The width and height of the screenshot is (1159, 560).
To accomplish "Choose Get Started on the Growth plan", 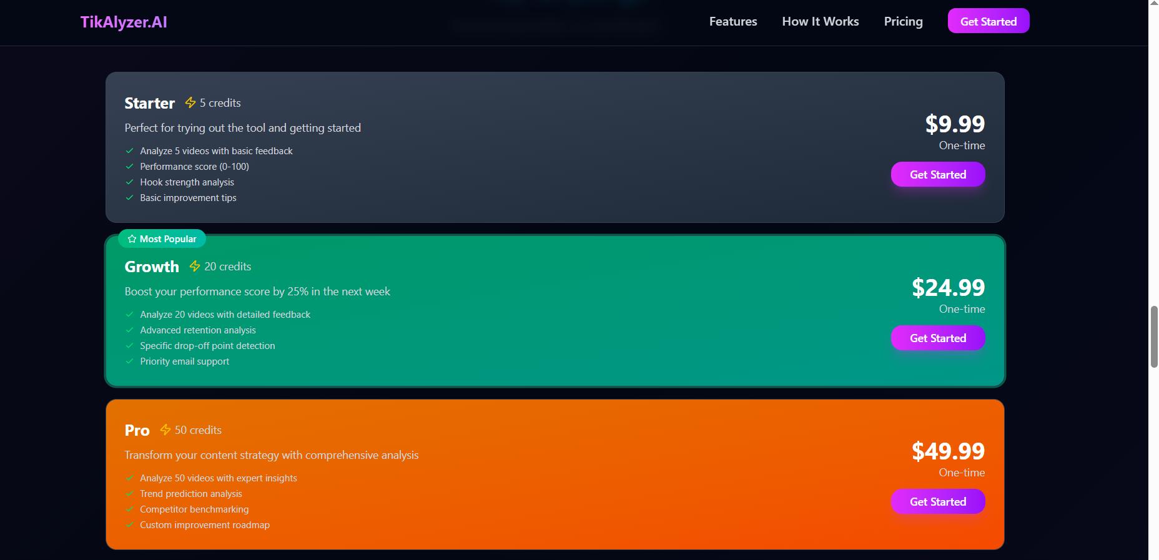I will (x=937, y=338).
